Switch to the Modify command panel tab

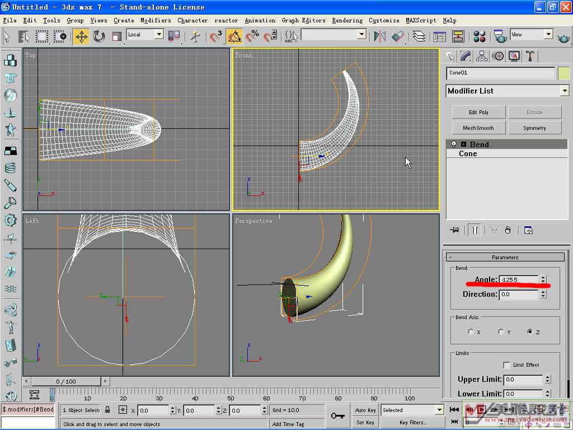tap(466, 57)
